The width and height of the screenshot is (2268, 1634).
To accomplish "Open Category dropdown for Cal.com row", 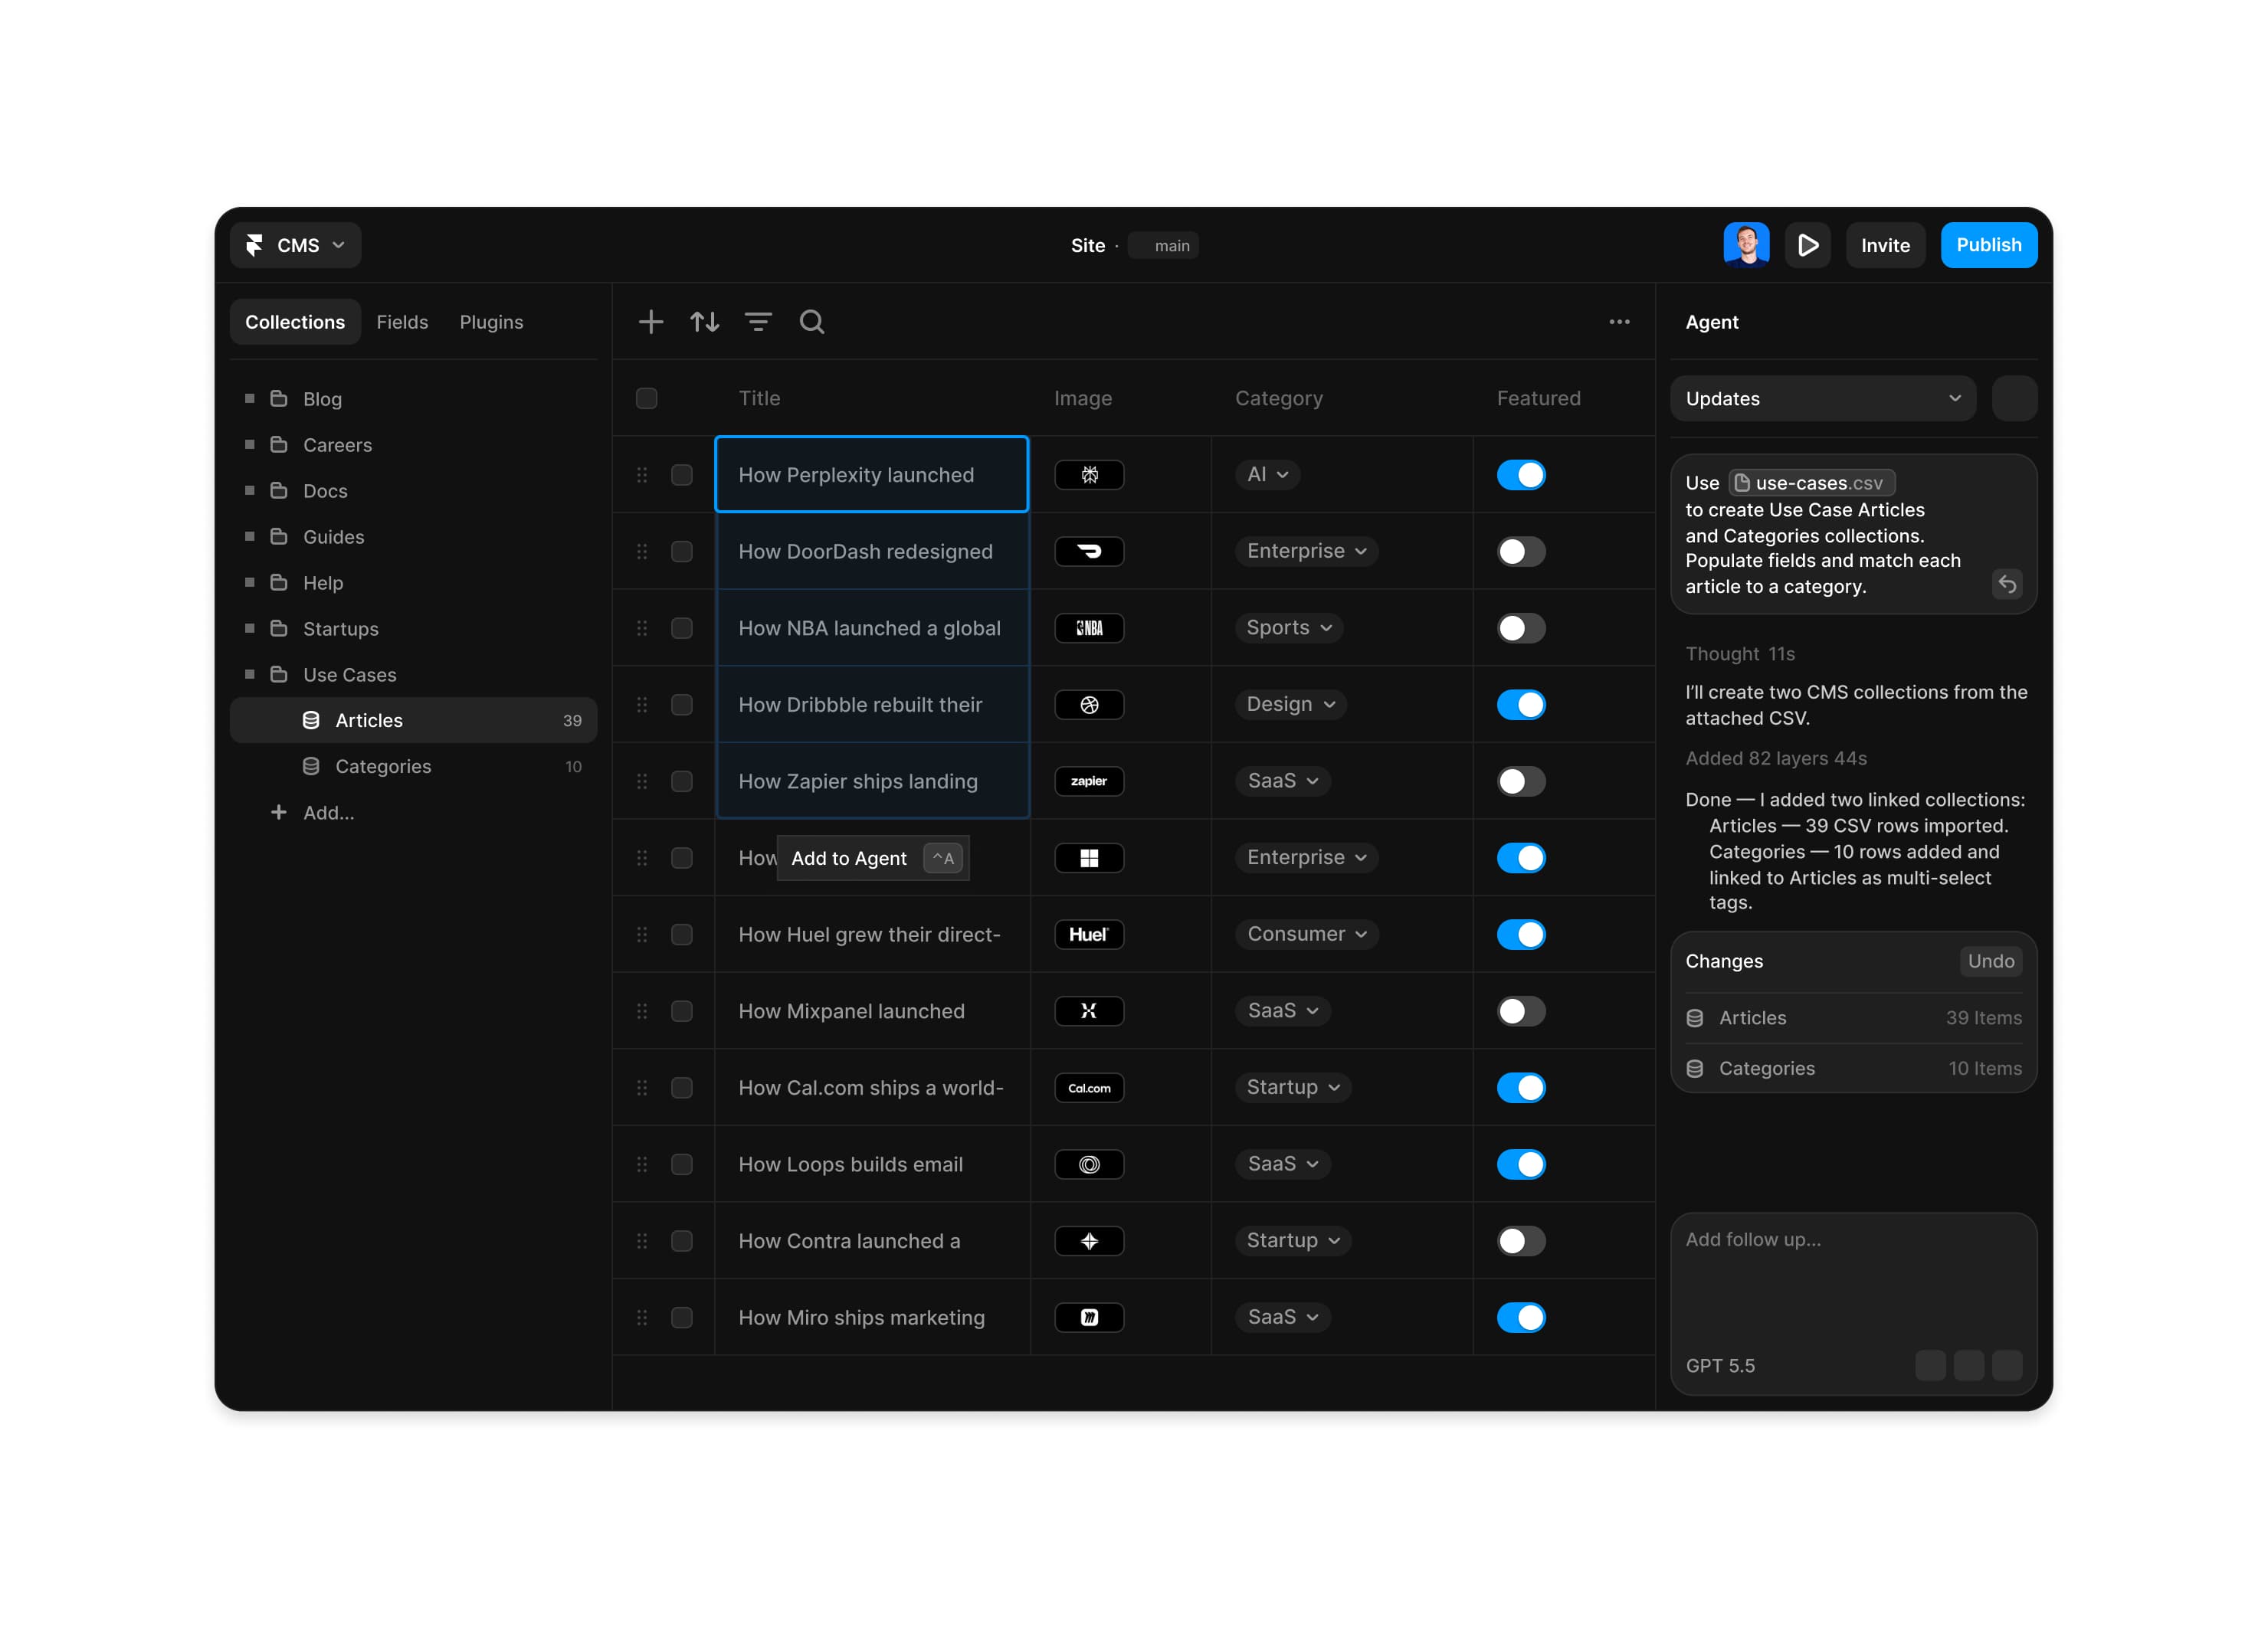I will point(1292,1088).
